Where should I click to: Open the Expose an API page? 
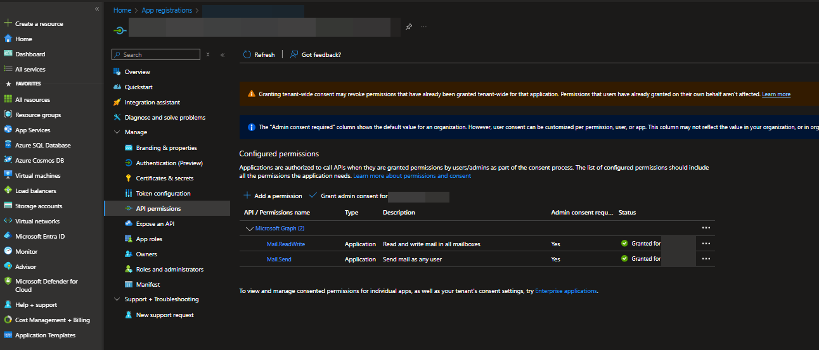(155, 224)
